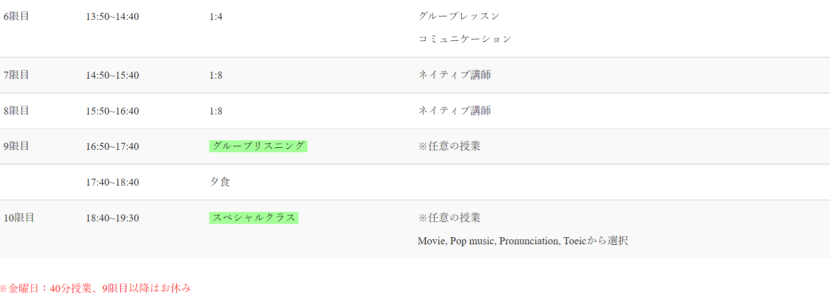Click the 8限目 period label

click(16, 111)
